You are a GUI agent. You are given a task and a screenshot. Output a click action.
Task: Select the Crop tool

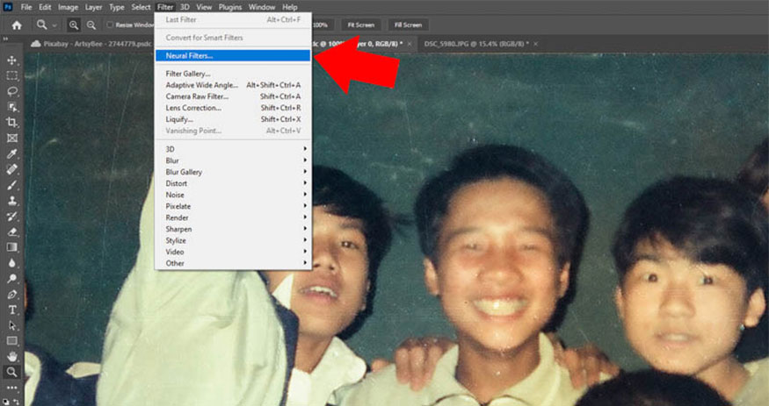click(x=11, y=122)
